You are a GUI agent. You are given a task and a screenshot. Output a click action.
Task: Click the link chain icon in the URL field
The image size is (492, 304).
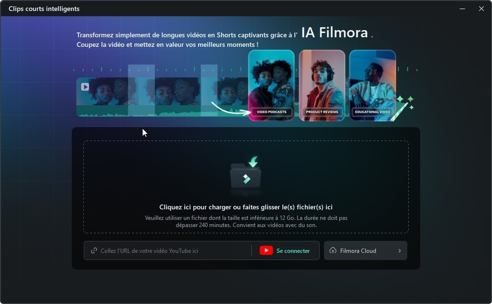pyautogui.click(x=94, y=250)
